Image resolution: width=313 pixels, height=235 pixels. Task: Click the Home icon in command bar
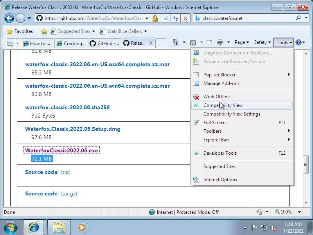coord(175,42)
